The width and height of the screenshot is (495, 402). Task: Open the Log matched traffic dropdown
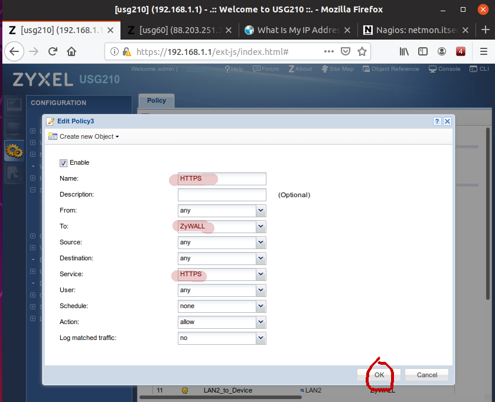tap(260, 338)
